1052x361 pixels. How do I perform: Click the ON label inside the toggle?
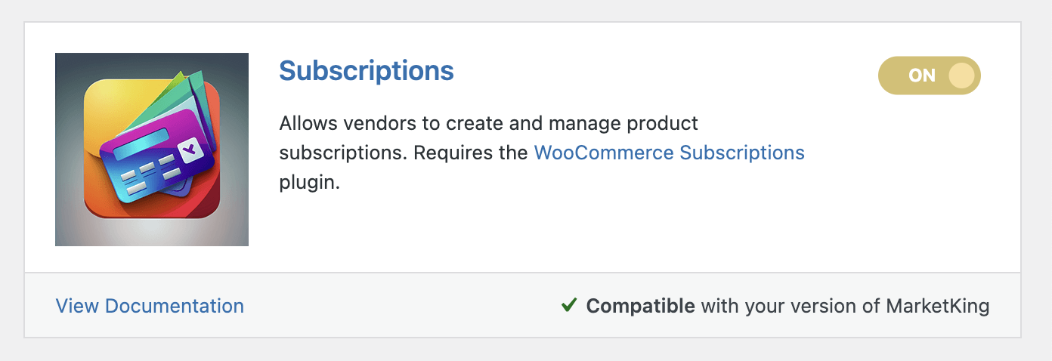tap(922, 76)
